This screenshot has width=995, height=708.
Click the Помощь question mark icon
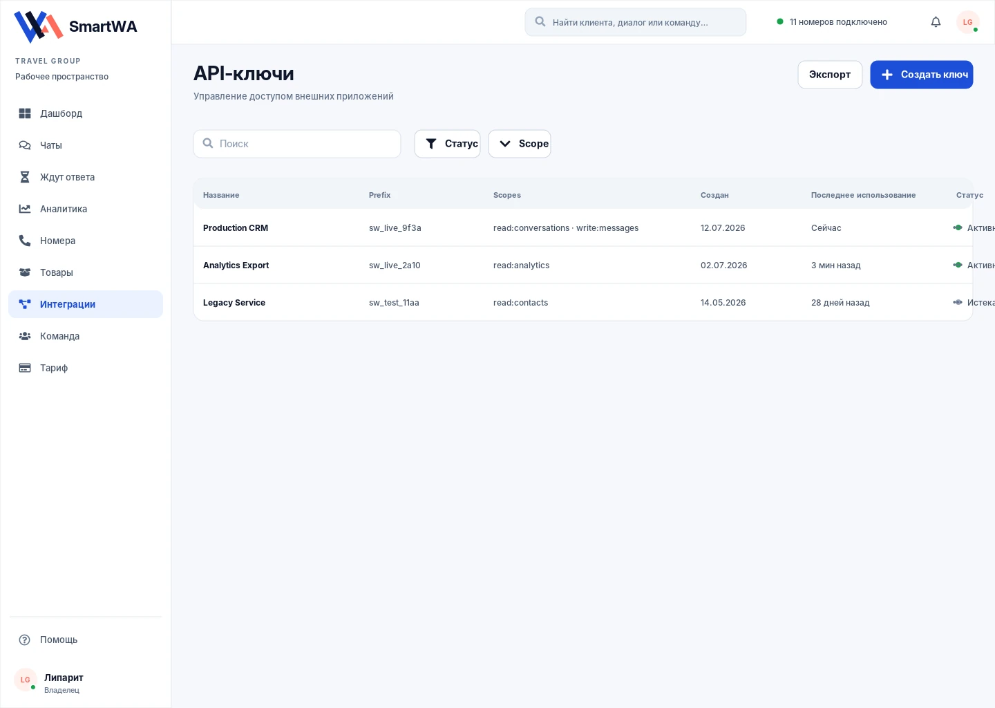[x=25, y=640]
